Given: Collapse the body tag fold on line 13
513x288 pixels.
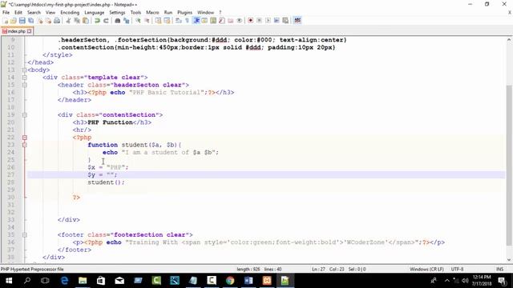Looking at the screenshot, I should click(x=25, y=70).
